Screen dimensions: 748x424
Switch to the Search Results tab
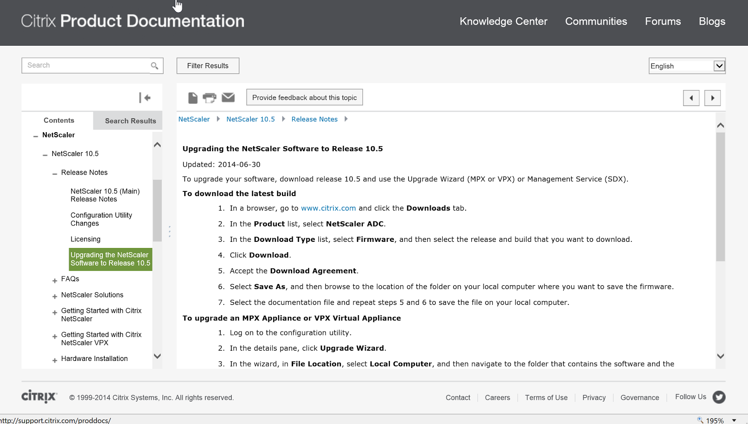(x=130, y=121)
